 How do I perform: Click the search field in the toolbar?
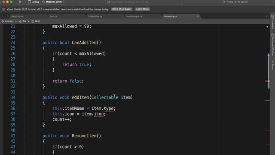pos(247,2)
